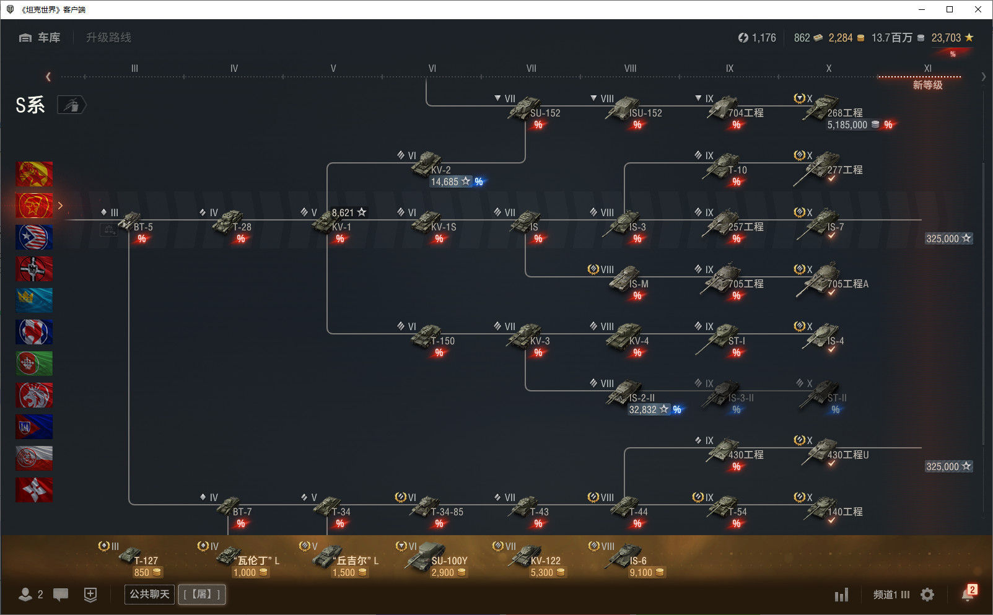The image size is (993, 615).
Task: Open the 430工程U tank node
Action: click(x=821, y=451)
